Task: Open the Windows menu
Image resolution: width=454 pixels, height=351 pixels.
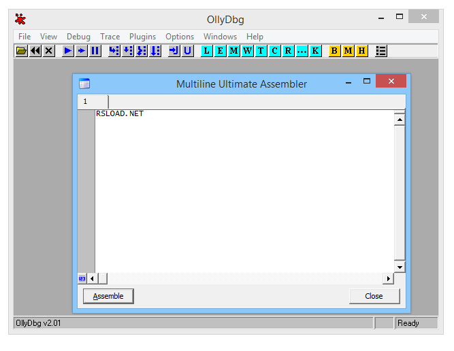Action: 220,37
